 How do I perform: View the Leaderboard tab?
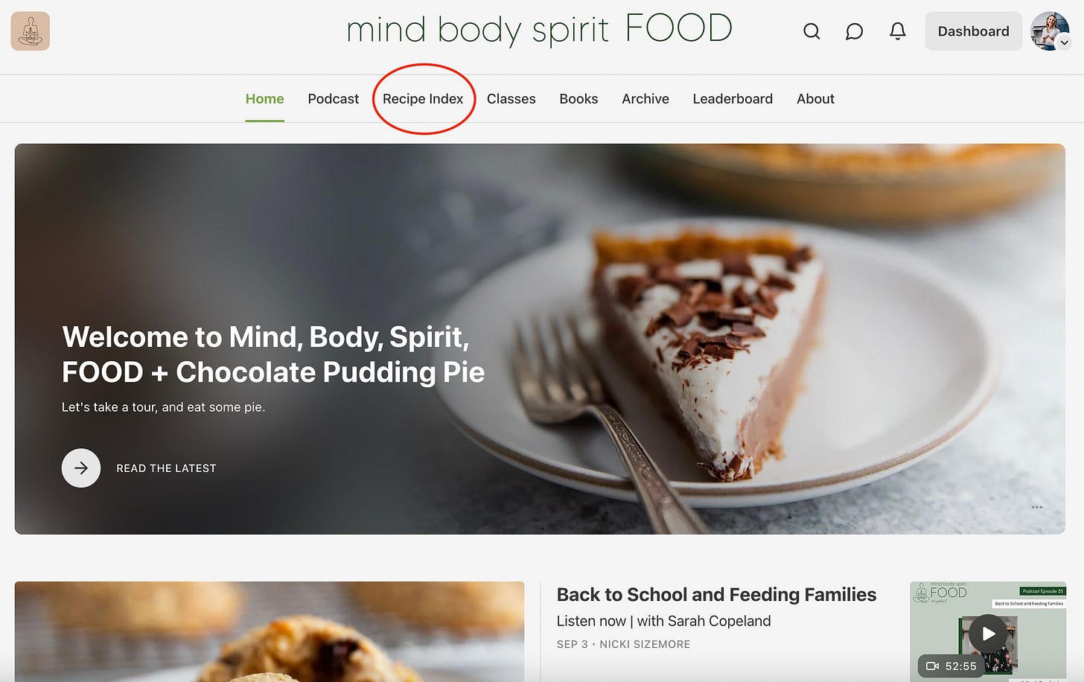pyautogui.click(x=733, y=99)
